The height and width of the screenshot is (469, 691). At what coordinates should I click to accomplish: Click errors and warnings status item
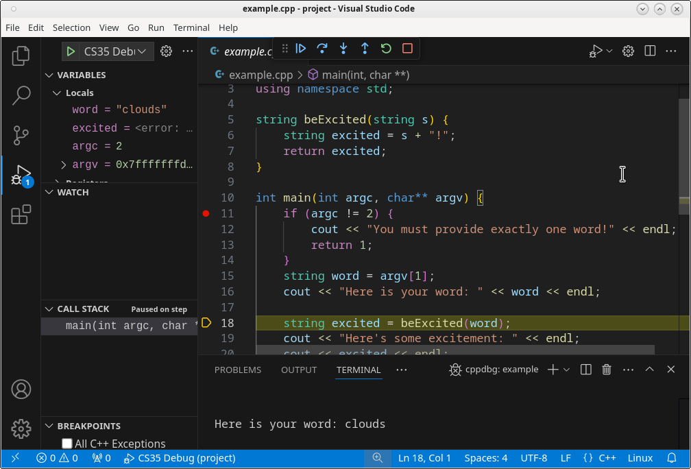click(x=58, y=459)
